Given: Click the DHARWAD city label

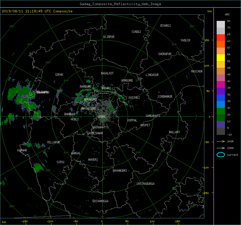Looking at the screenshot, I should pyautogui.click(x=70, y=114).
